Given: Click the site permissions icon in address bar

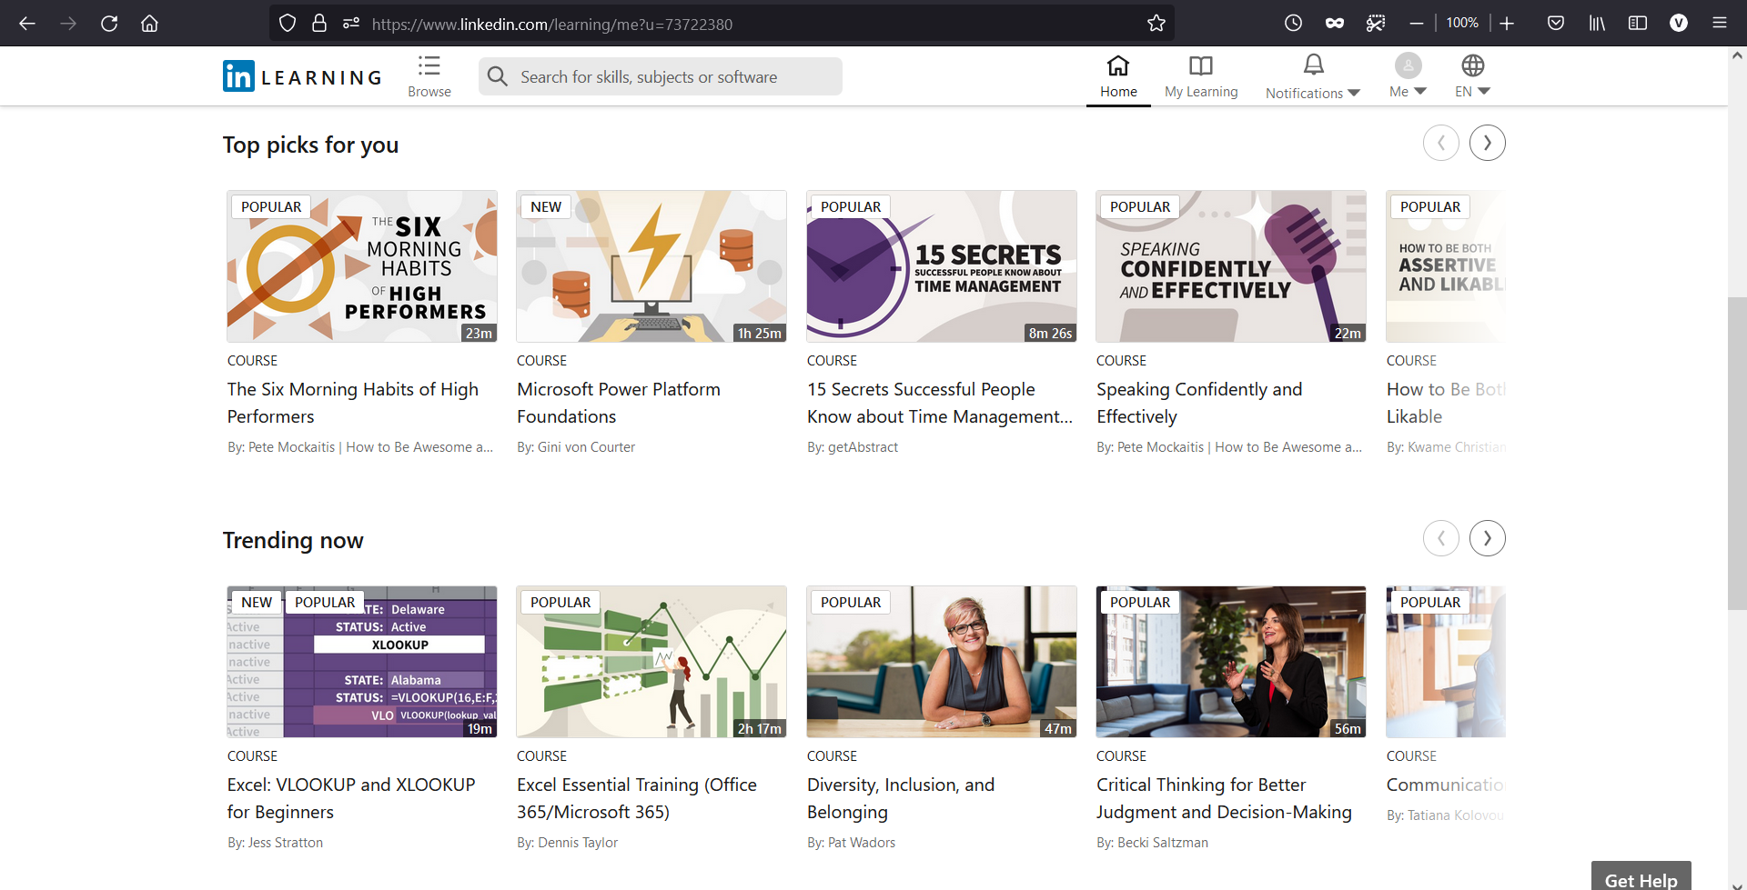Looking at the screenshot, I should point(351,24).
